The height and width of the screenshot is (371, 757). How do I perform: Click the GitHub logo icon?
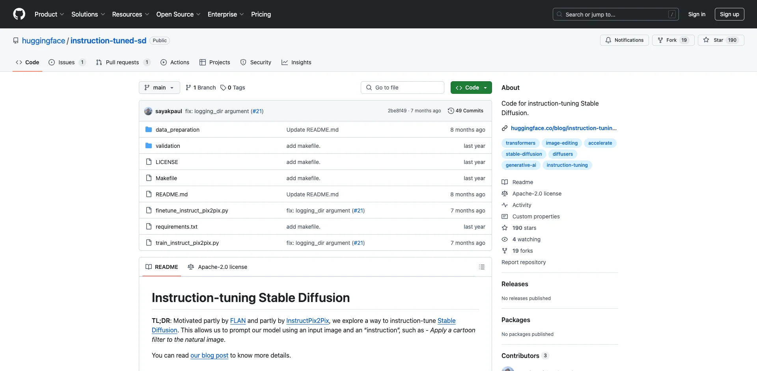[19, 14]
